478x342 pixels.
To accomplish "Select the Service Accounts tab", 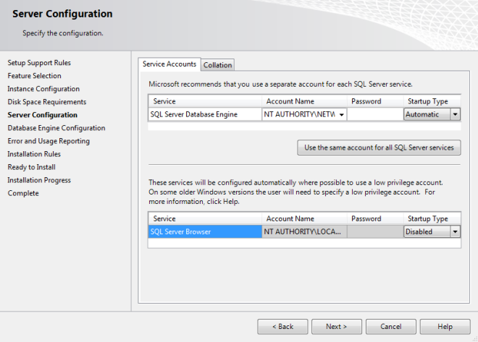I will click(x=169, y=64).
